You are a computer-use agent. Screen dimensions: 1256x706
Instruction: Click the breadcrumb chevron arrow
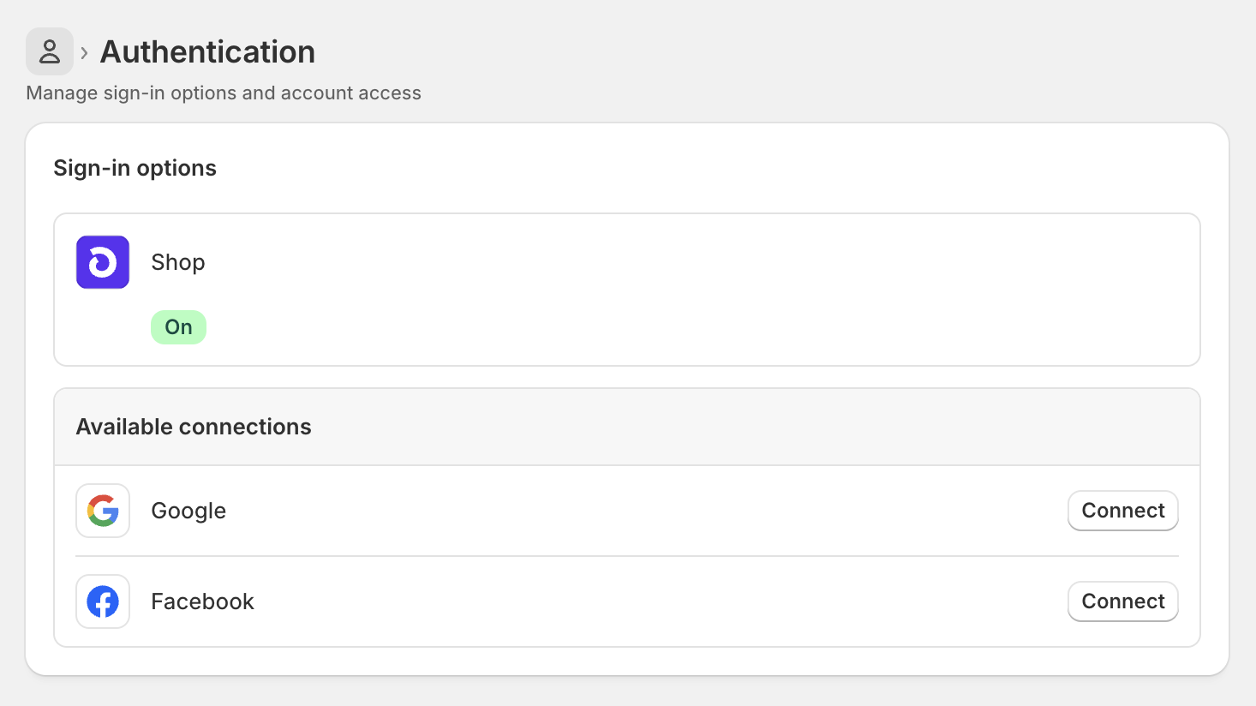coord(84,53)
